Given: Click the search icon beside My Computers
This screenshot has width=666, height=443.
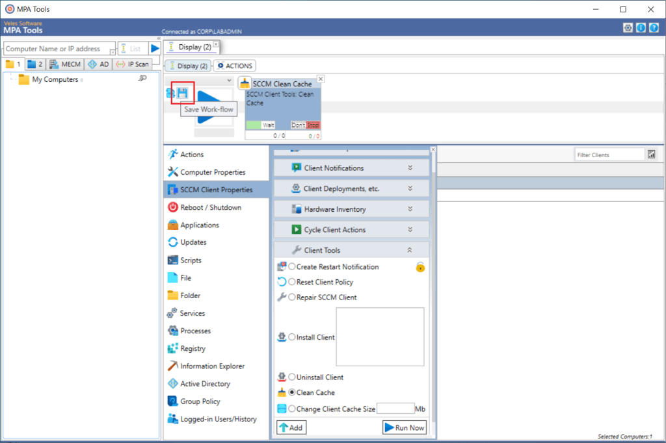Looking at the screenshot, I should tap(142, 79).
